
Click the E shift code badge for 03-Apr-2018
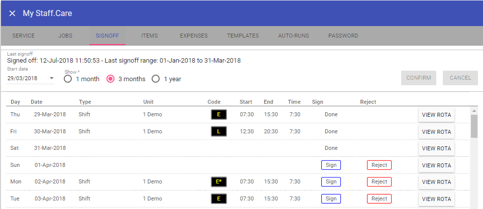[218, 199]
